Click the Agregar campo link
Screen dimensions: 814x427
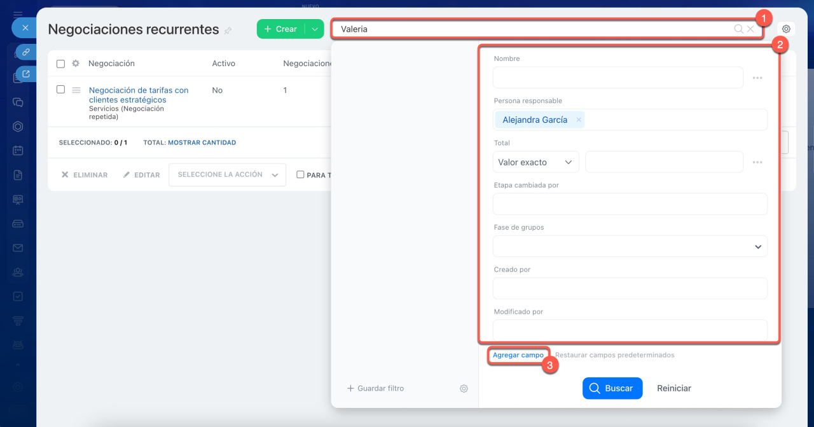point(518,355)
